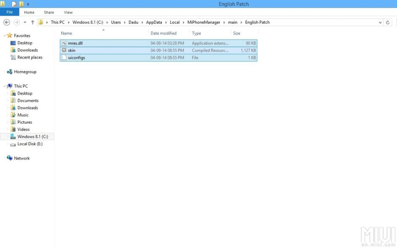The width and height of the screenshot is (397, 249).
Task: Open Recent places from its sidebar icon
Action: click(x=13, y=57)
